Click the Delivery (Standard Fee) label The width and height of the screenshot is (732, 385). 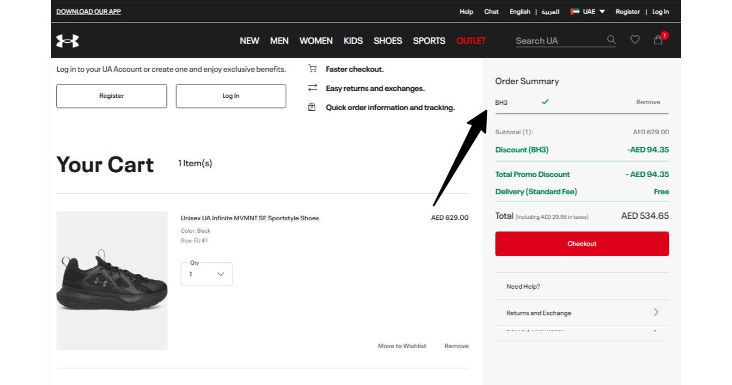pos(536,191)
